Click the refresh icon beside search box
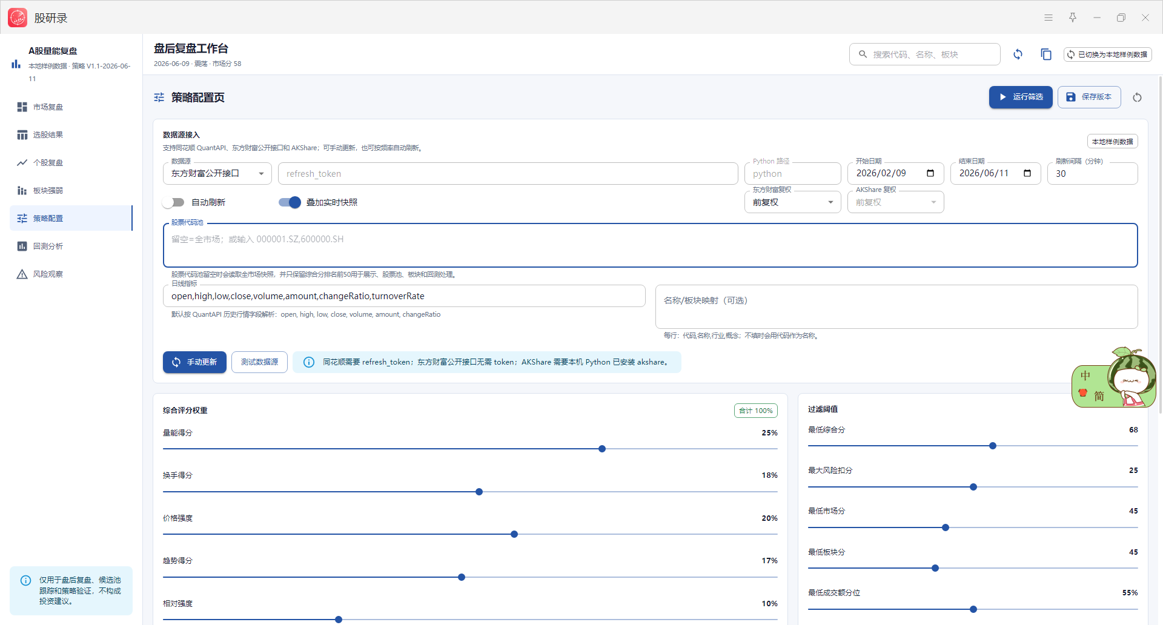This screenshot has height=625, width=1163. tap(1018, 55)
